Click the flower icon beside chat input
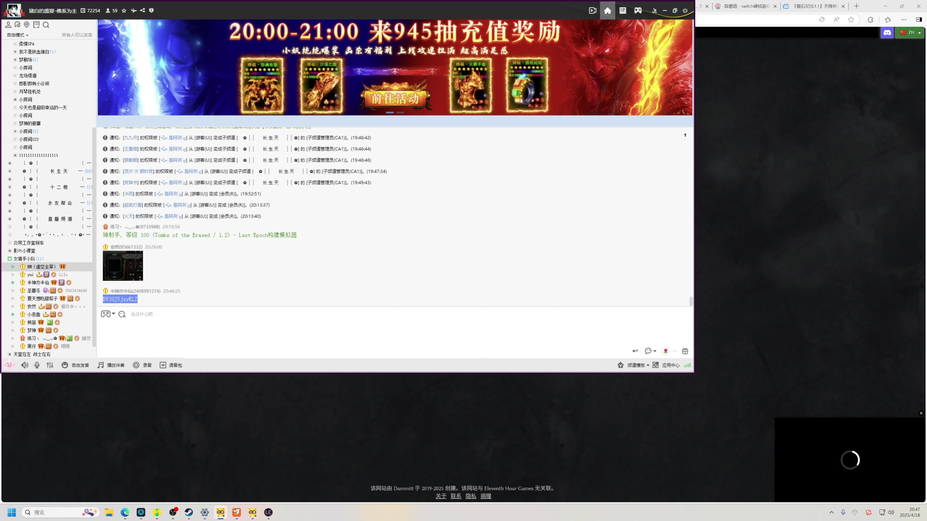927x521 pixels. click(666, 351)
